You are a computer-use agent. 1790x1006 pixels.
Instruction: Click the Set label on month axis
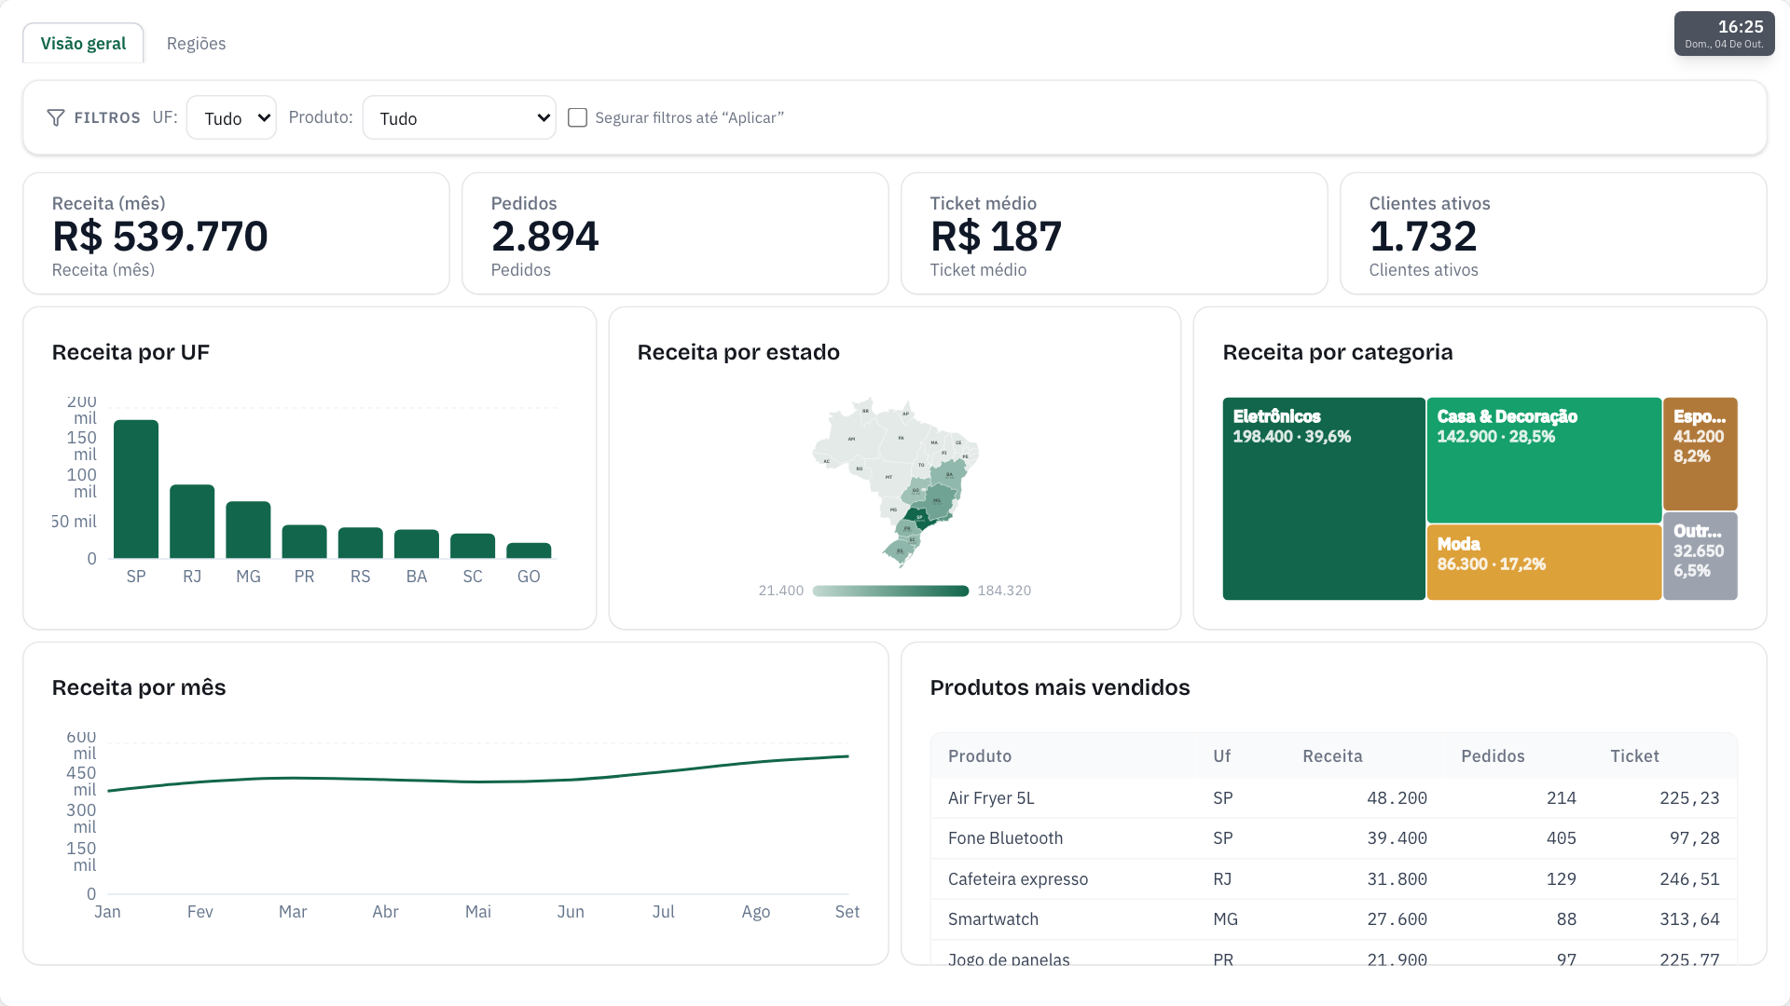(x=847, y=912)
